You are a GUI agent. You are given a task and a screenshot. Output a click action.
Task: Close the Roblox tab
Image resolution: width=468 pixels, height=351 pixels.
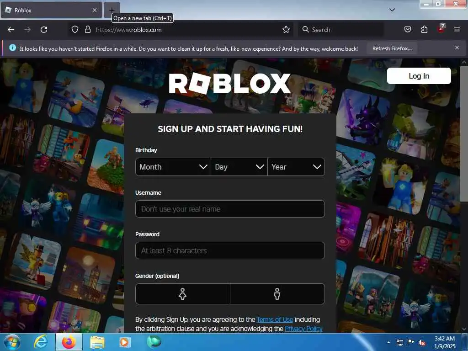(95, 10)
